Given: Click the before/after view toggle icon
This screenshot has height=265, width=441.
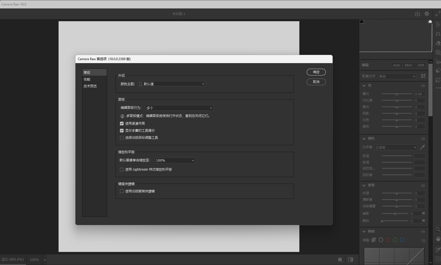Looking at the screenshot, I should (x=351, y=260).
